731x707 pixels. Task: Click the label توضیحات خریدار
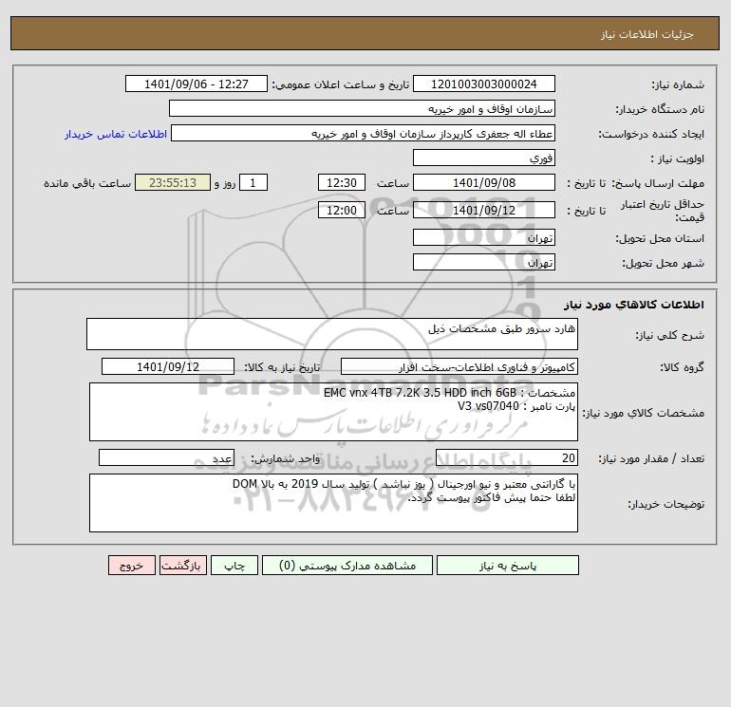pyautogui.click(x=666, y=504)
